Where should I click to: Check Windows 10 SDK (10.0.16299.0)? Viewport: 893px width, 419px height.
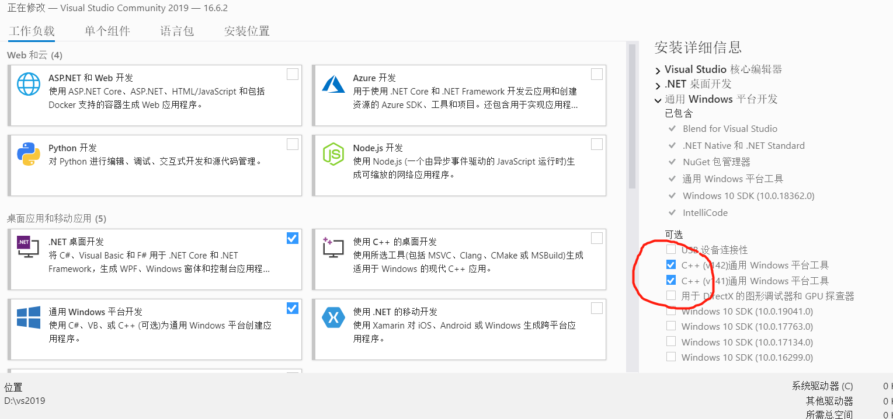(671, 357)
